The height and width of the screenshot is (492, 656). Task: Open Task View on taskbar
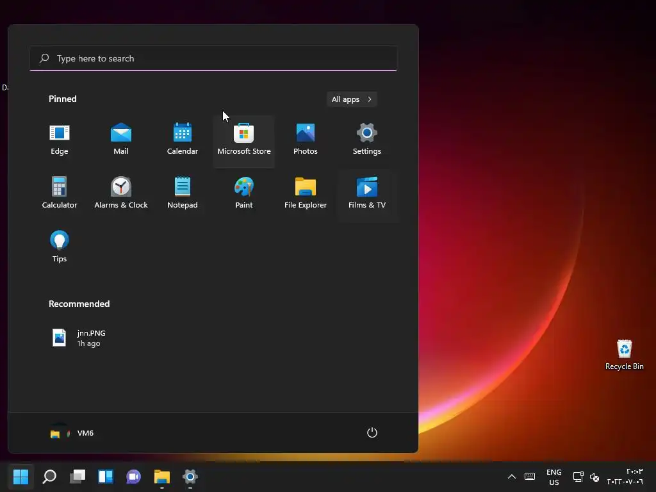click(x=78, y=476)
